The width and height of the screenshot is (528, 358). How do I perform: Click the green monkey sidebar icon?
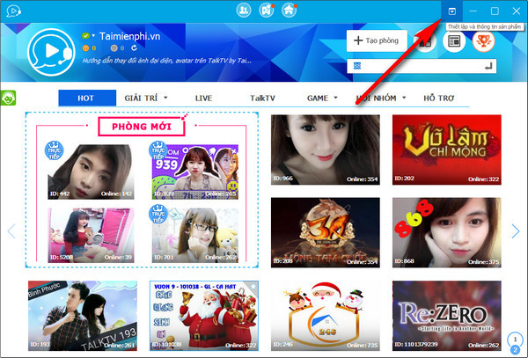tap(8, 98)
